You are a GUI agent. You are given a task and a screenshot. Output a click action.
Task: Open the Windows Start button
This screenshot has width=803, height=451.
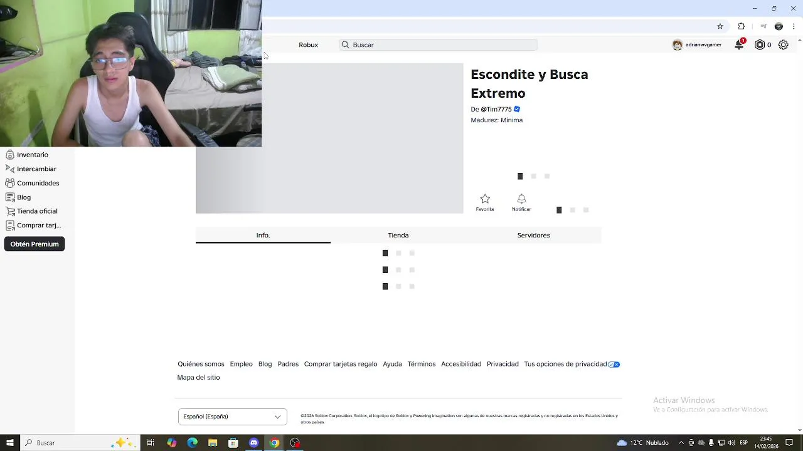(9, 443)
